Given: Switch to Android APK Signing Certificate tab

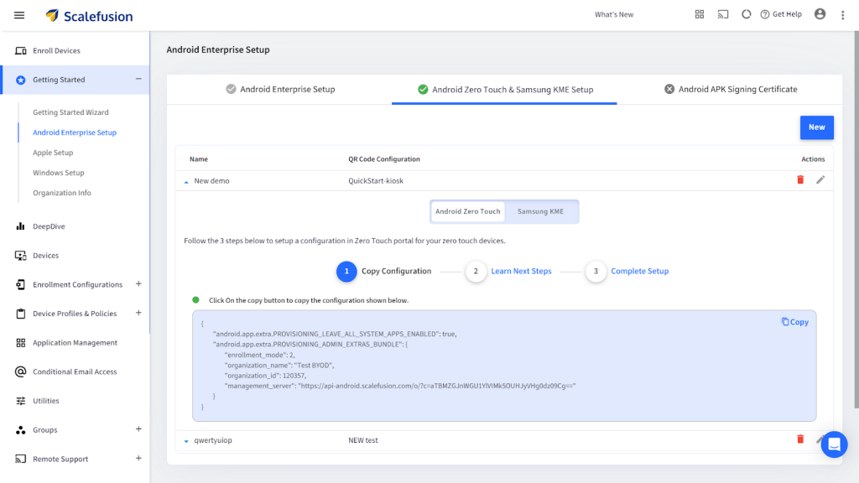Looking at the screenshot, I should pyautogui.click(x=730, y=90).
